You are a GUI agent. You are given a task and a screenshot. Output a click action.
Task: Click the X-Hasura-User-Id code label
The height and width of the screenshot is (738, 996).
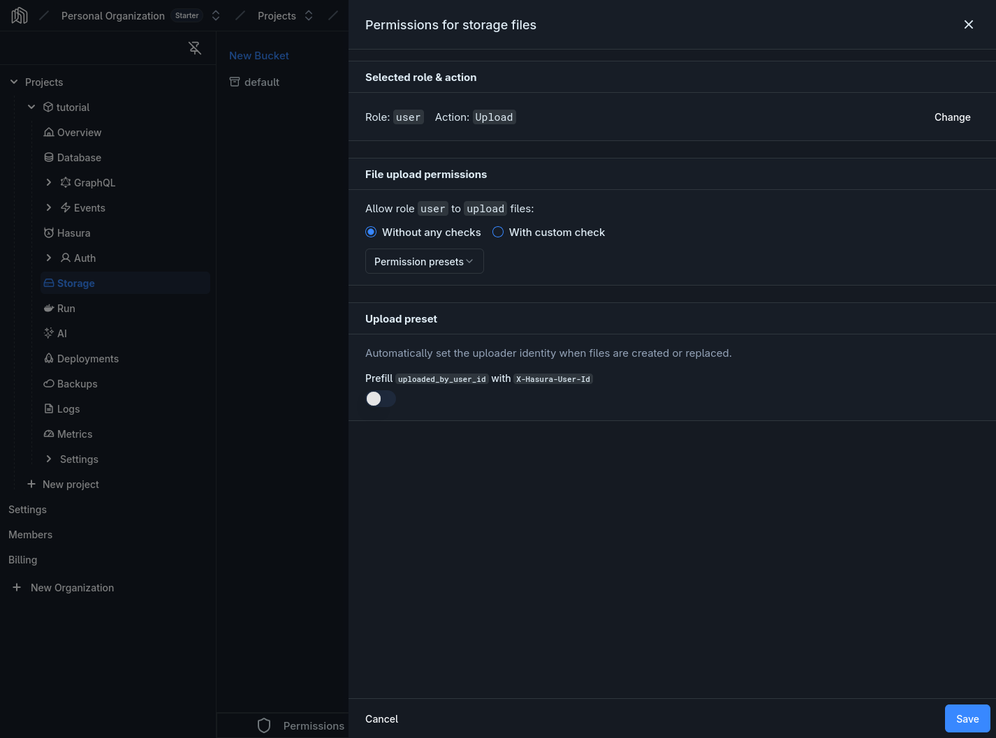pos(553,378)
